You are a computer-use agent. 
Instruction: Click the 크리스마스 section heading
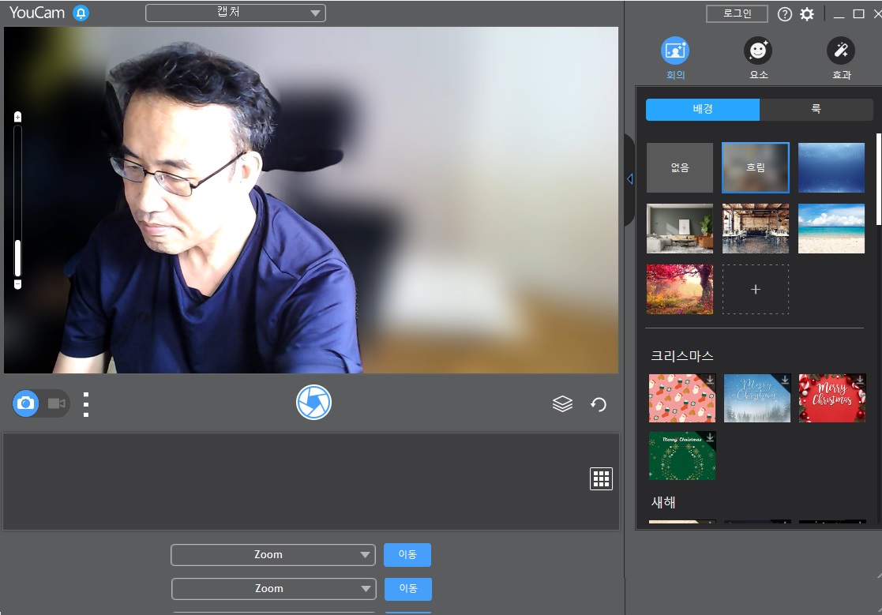click(682, 356)
